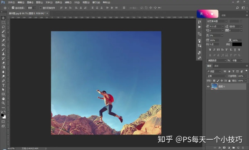Image resolution: width=249 pixels, height=150 pixels.
Task: Select the Lasso tool
Action: point(3,27)
